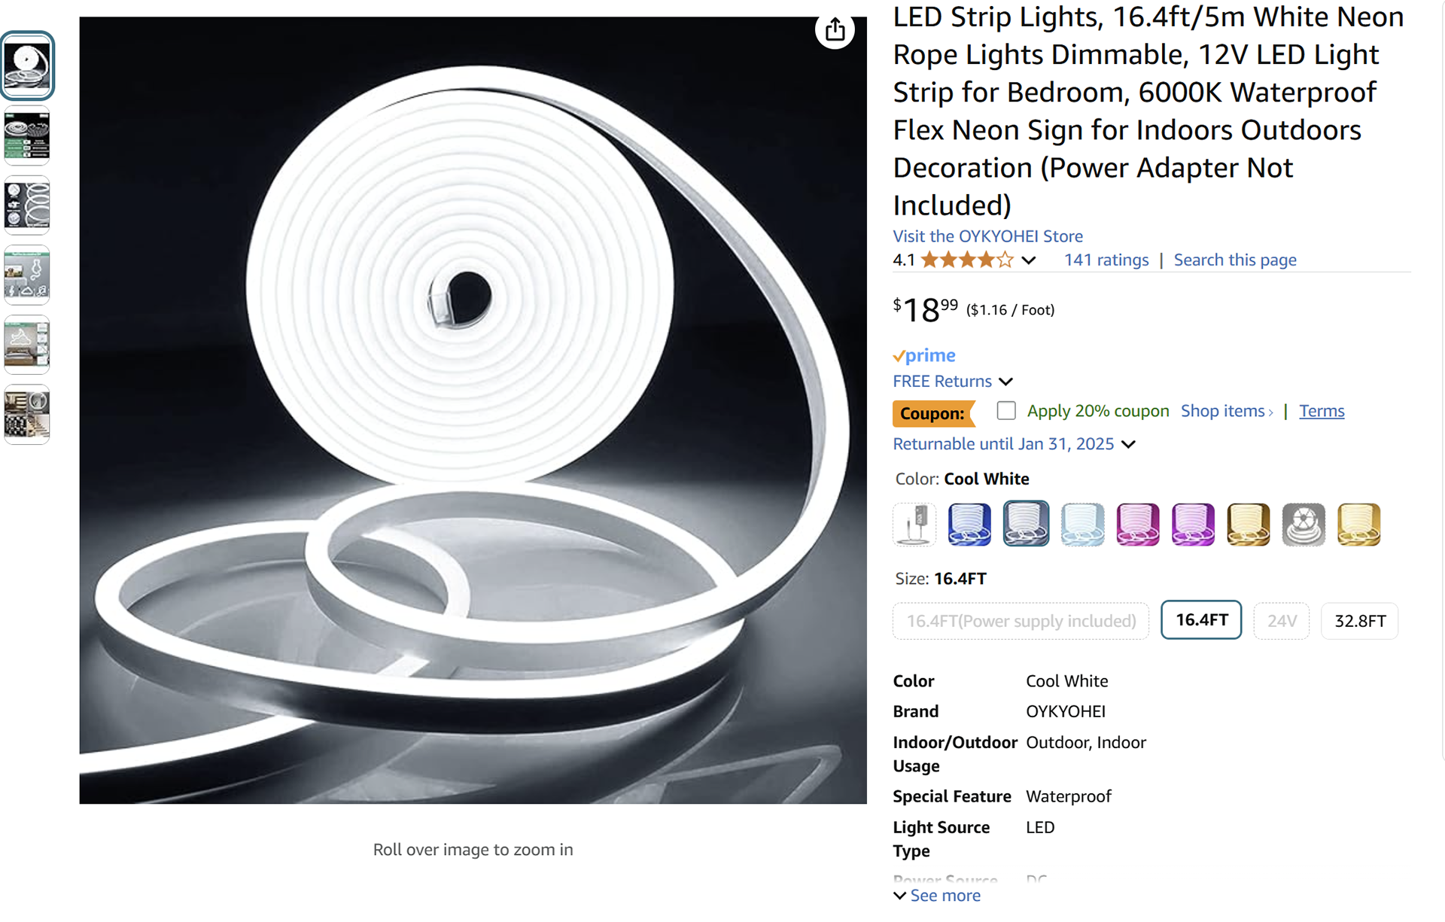Expand Returnable until Jan 31, 2025
The height and width of the screenshot is (922, 1445).
point(1014,444)
